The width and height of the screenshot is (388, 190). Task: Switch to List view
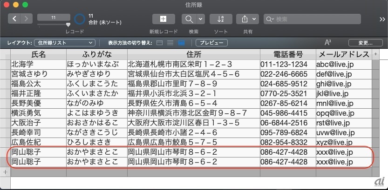click(x=170, y=43)
